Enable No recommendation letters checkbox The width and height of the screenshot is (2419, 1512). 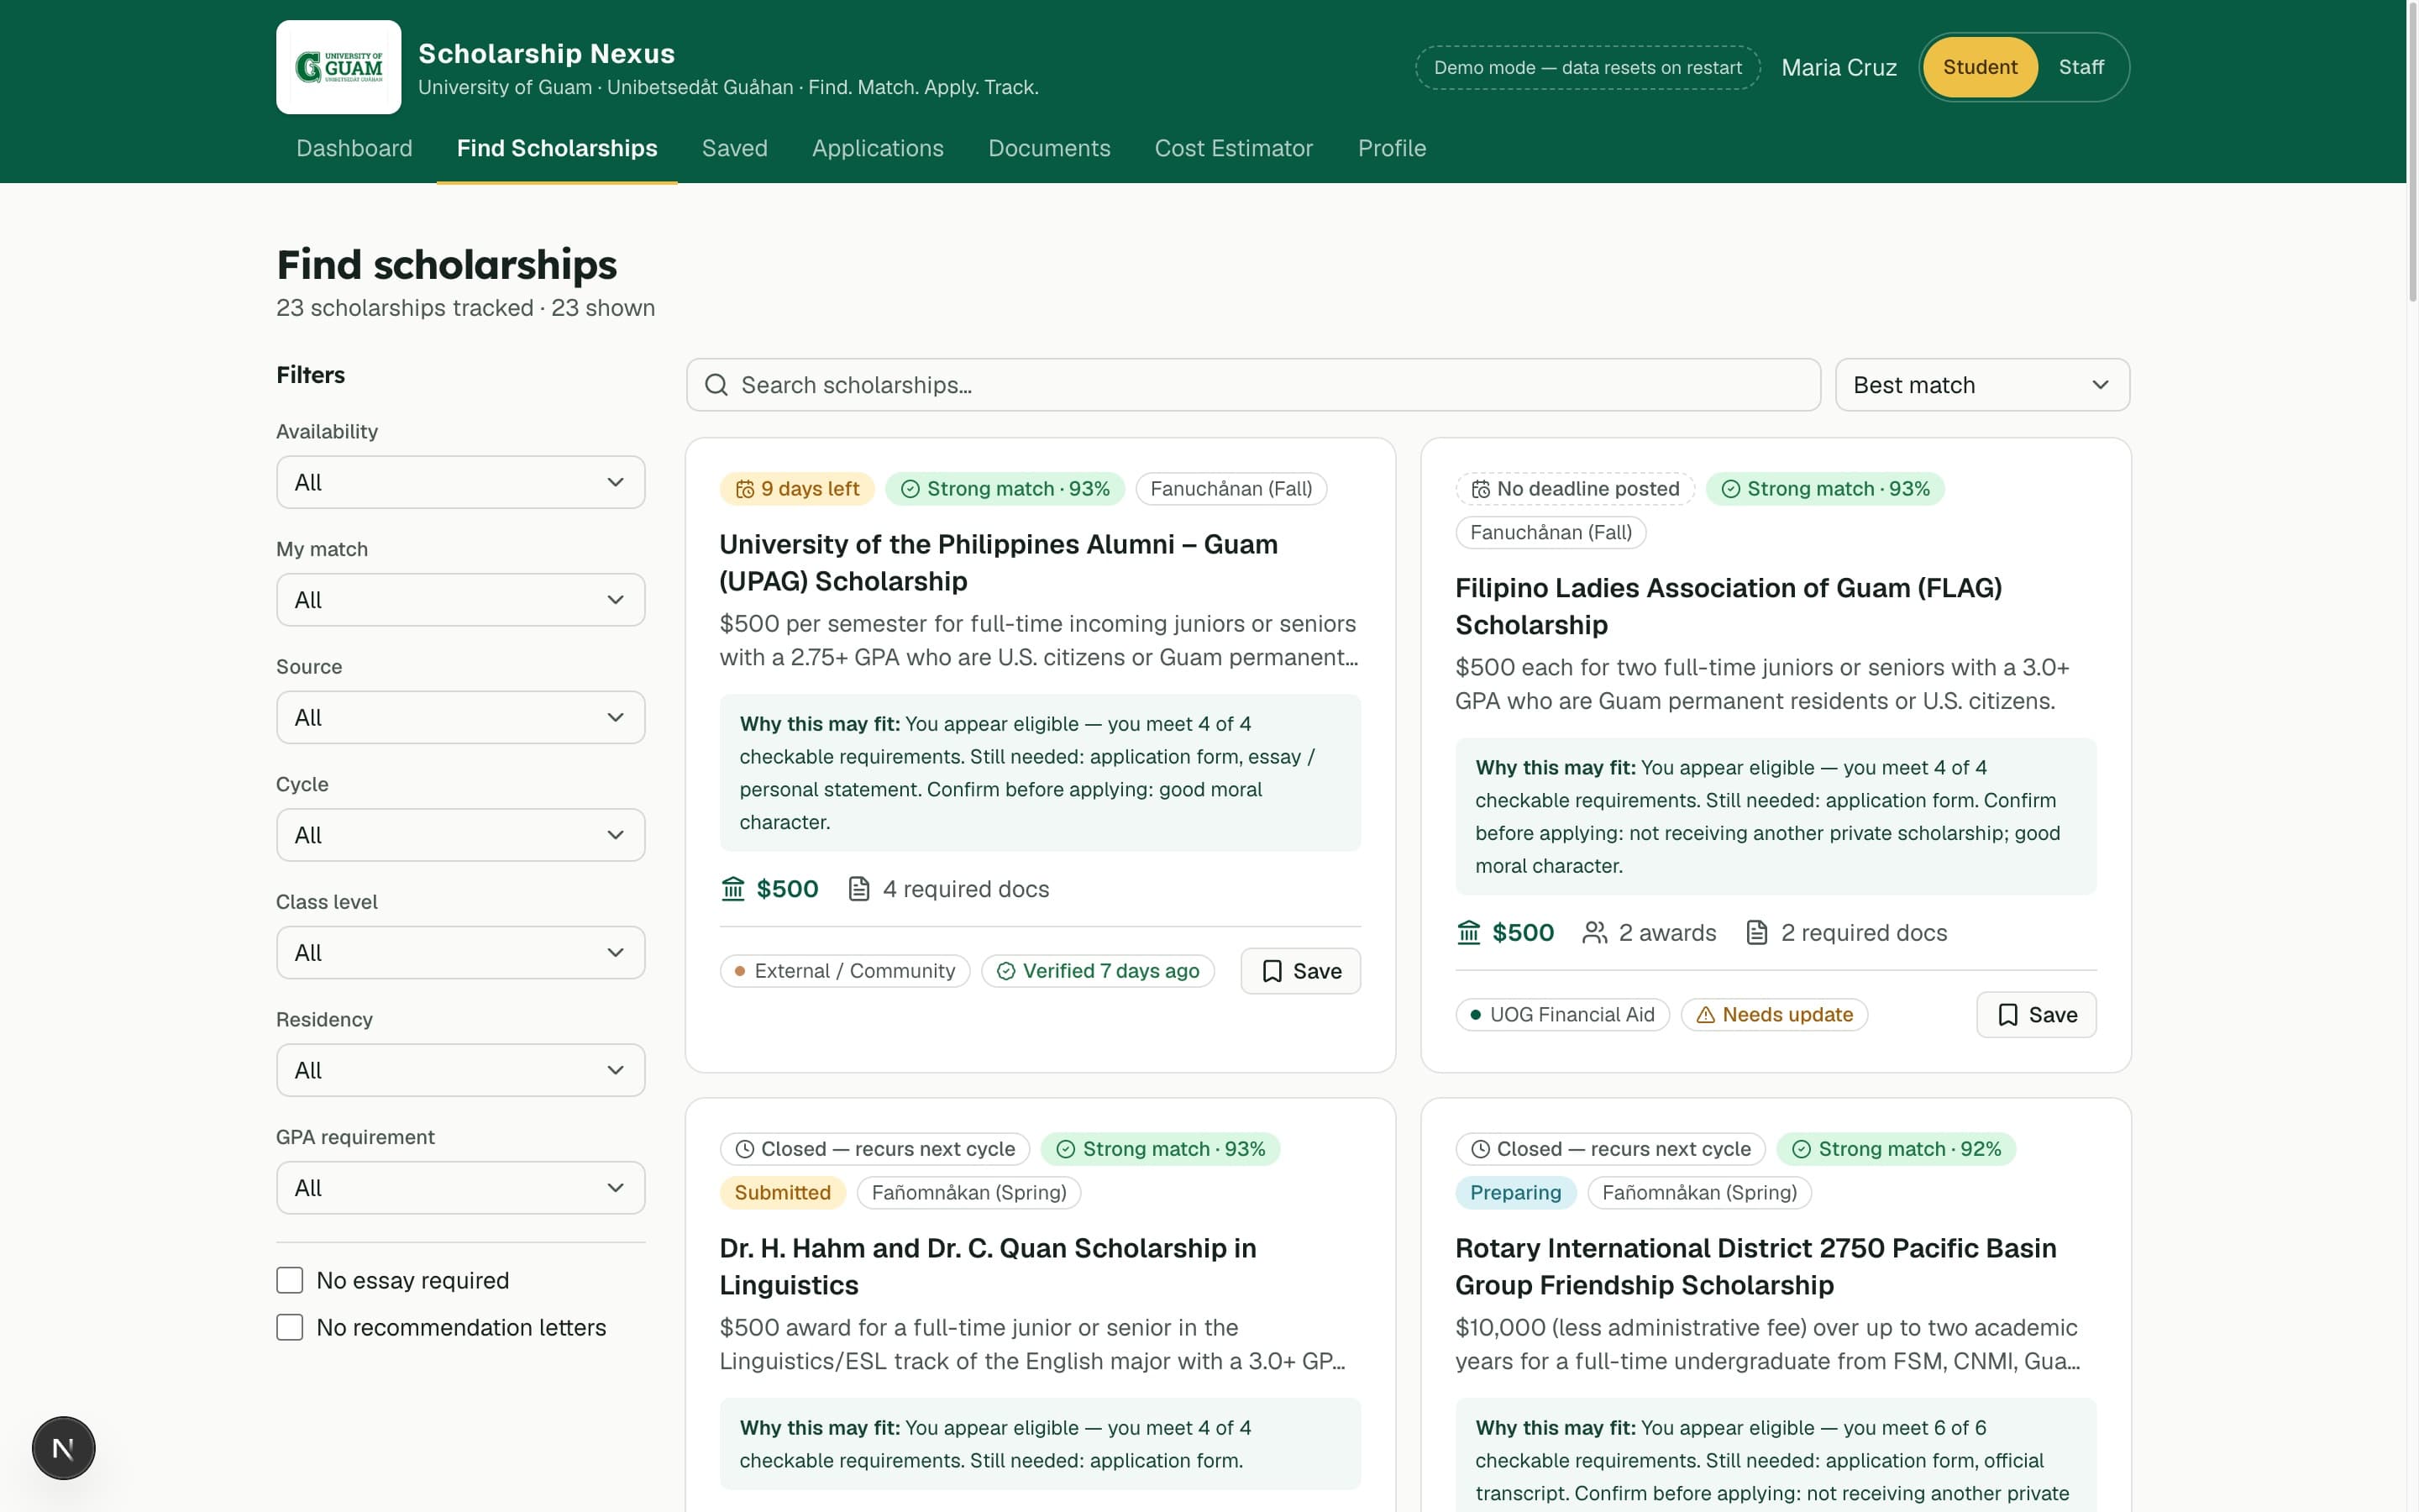tap(290, 1327)
